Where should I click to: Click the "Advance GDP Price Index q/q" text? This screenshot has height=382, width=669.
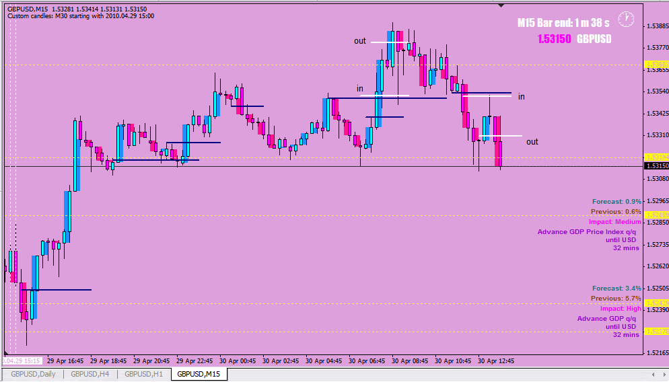pos(587,232)
